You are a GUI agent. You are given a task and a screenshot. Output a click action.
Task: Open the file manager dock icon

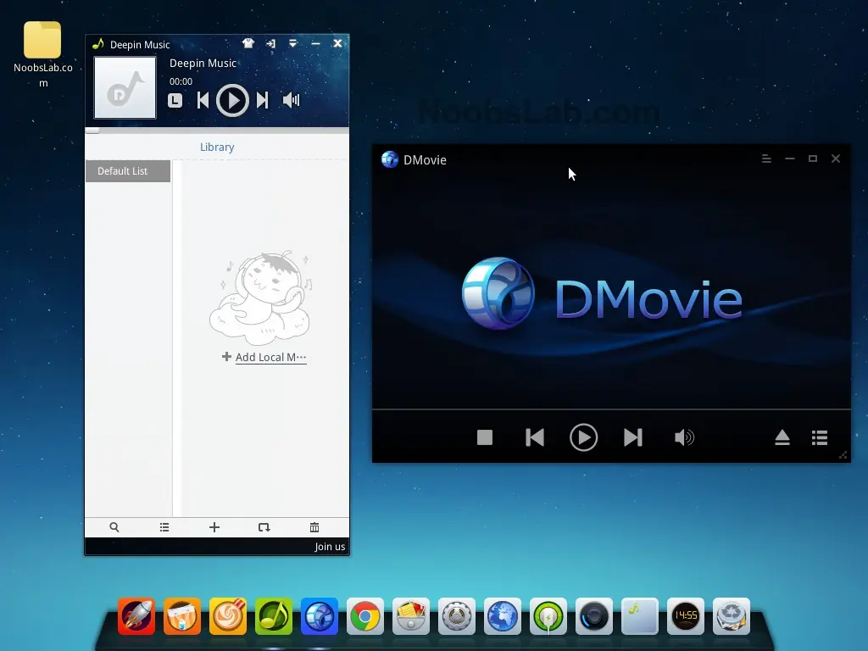coord(411,615)
